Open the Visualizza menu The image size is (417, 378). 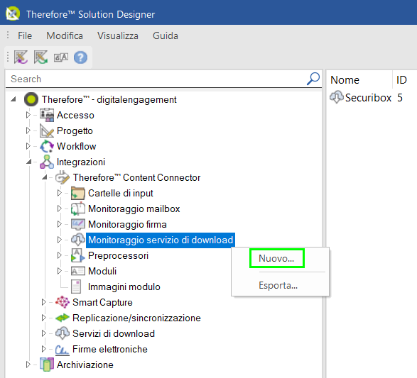point(118,35)
